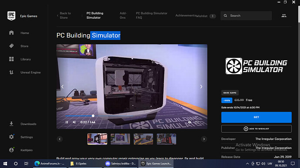Open the Windows Start menu
300x168 pixels.
5,164
